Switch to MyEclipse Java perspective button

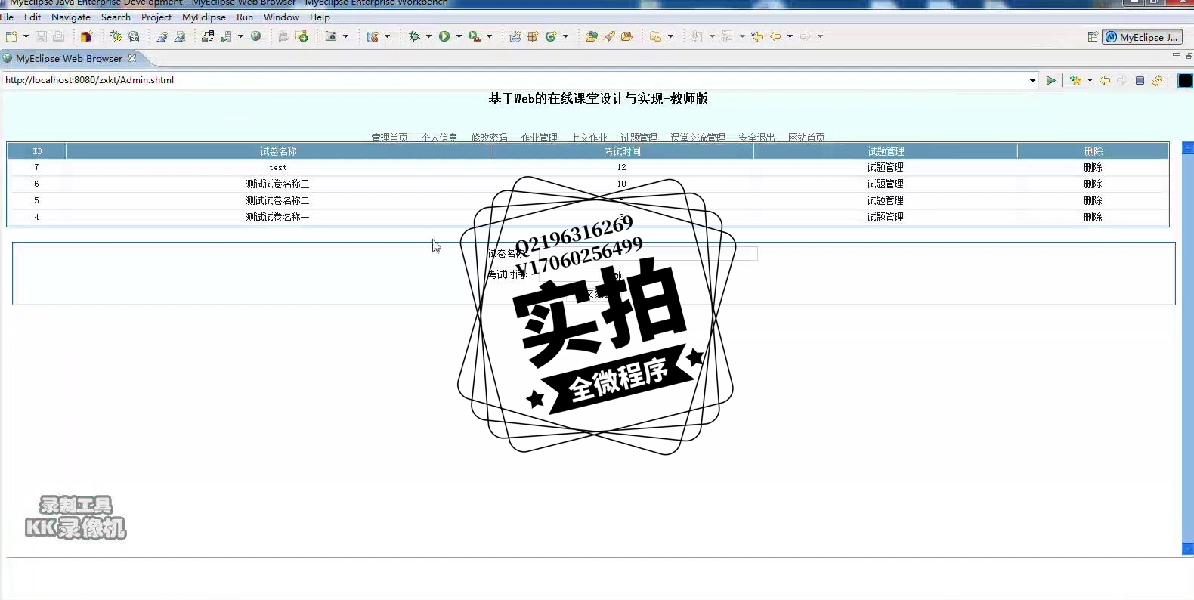click(x=1142, y=37)
